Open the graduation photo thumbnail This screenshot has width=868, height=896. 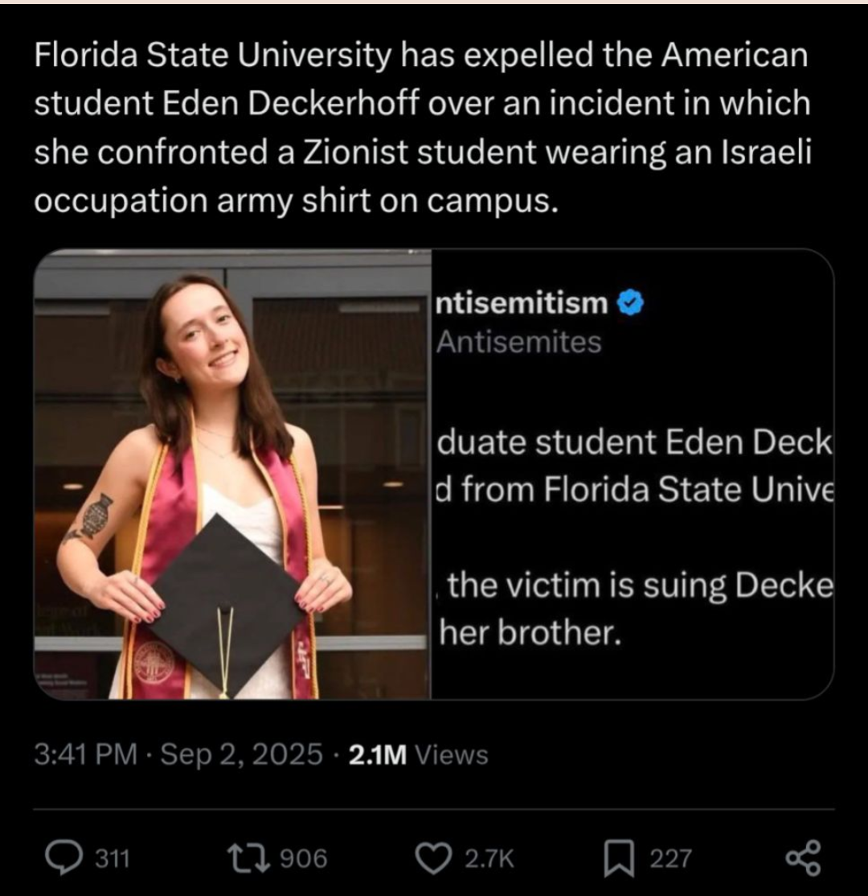(x=232, y=475)
